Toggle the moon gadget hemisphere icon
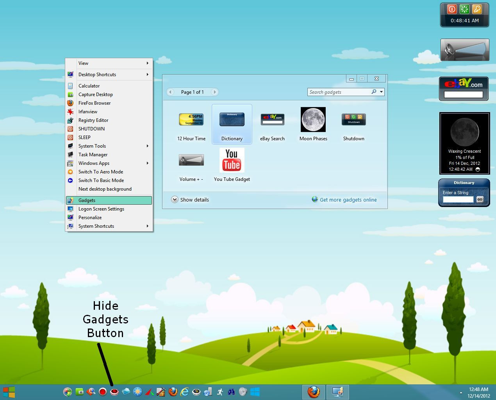 tap(477, 170)
